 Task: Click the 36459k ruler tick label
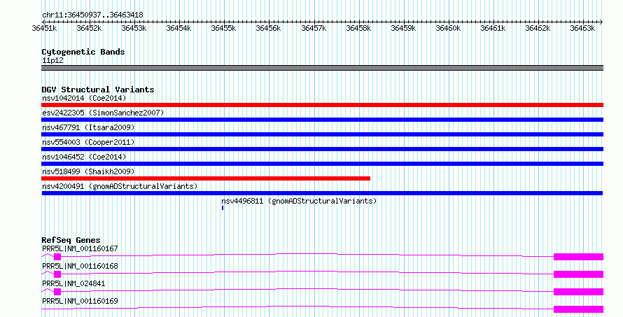point(404,28)
